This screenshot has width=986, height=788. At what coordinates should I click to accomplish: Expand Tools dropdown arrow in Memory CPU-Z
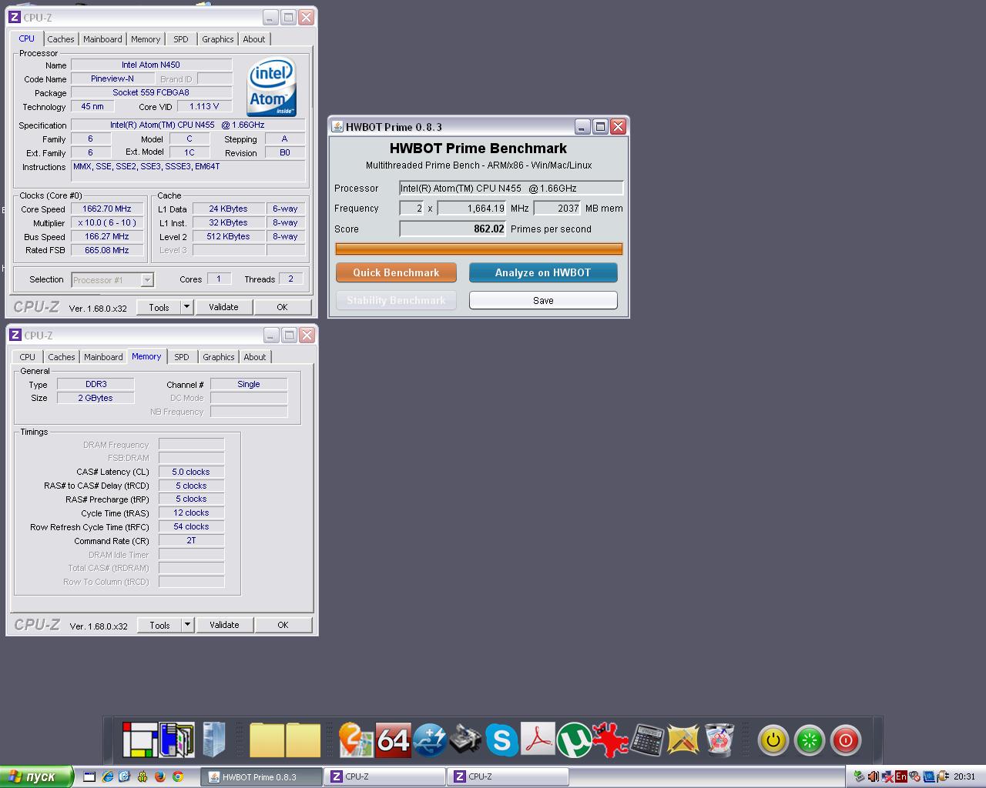point(187,625)
